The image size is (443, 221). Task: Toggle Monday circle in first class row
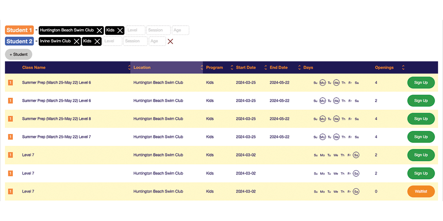323,83
